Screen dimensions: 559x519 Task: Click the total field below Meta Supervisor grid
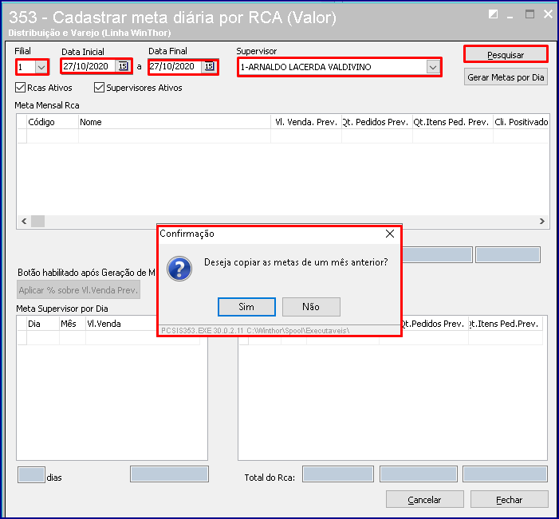(x=169, y=474)
